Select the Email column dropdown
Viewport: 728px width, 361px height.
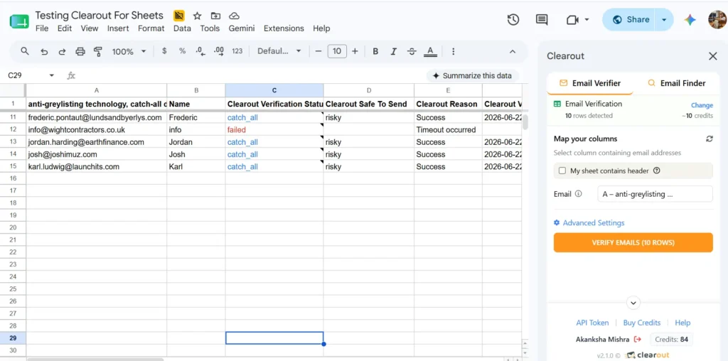pos(655,194)
